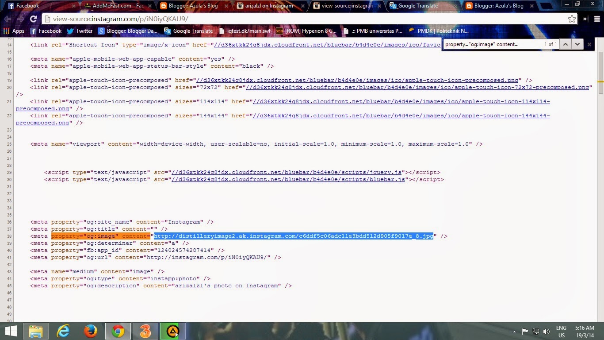Expand the hidden toolbar items chevron
This screenshot has width=604, height=340.
pyautogui.click(x=585, y=19)
